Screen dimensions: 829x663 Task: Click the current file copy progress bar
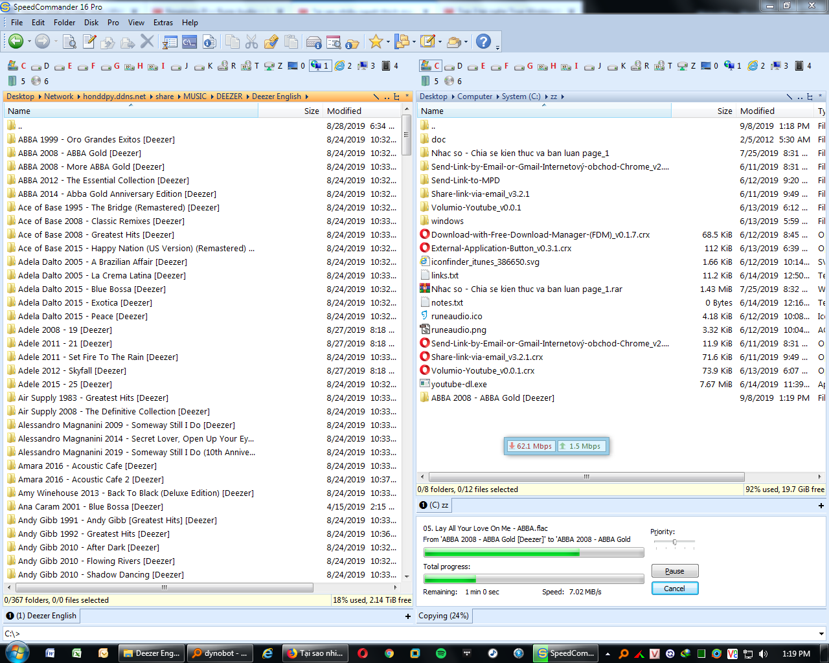534,552
